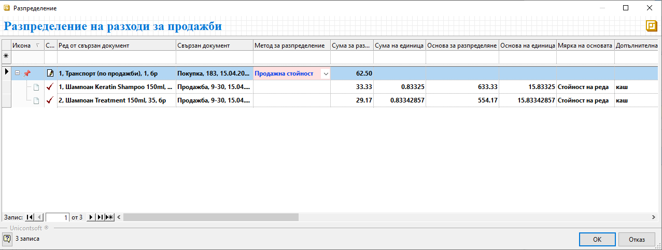Advance to the next record
662x250 pixels.
click(x=91, y=217)
